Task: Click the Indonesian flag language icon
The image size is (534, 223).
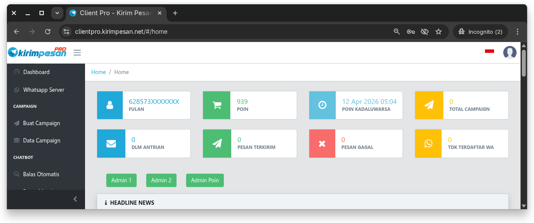Action: [489, 51]
